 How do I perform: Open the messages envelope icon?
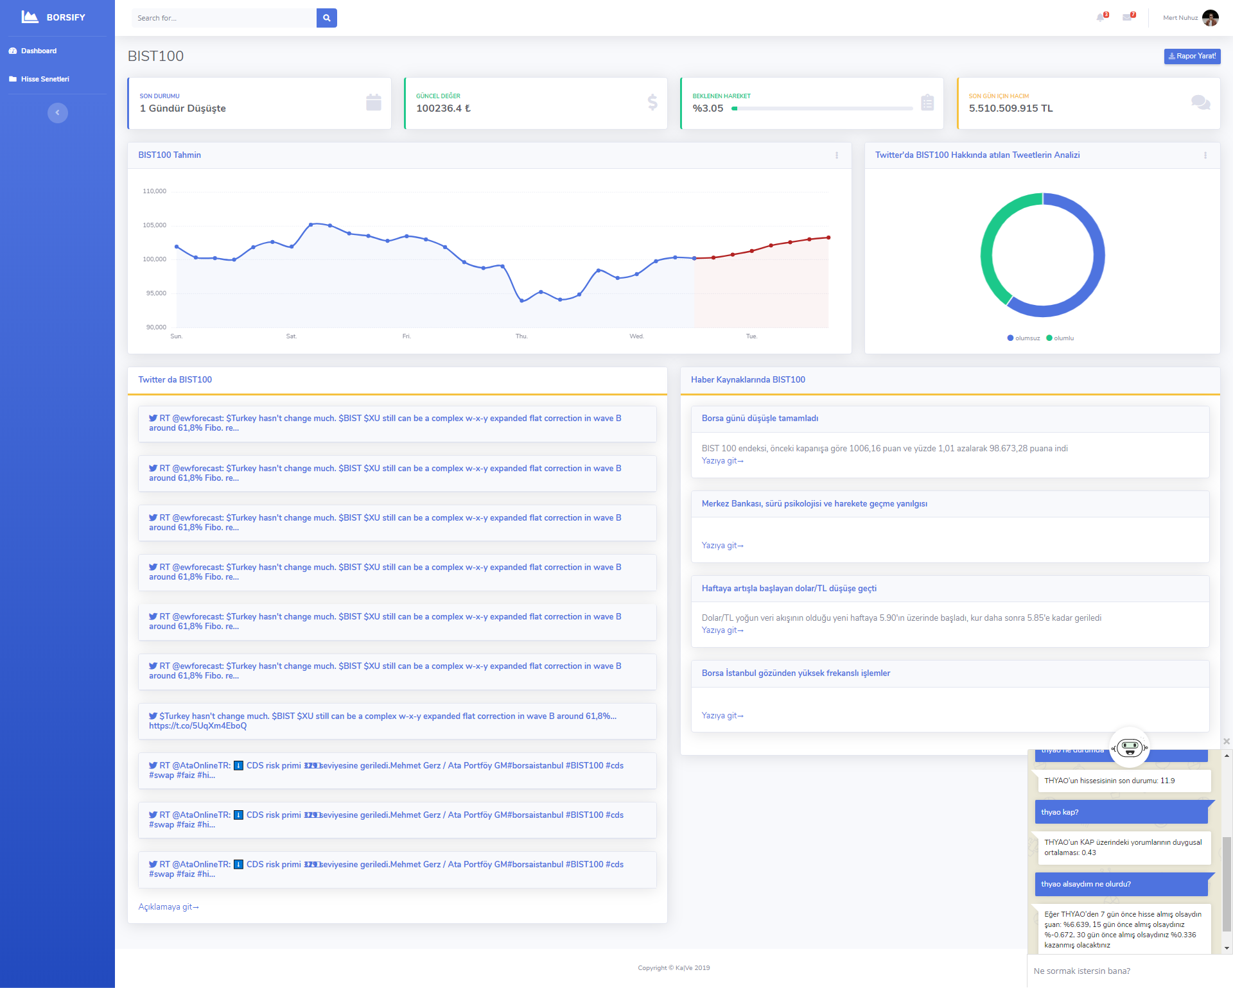click(1127, 17)
